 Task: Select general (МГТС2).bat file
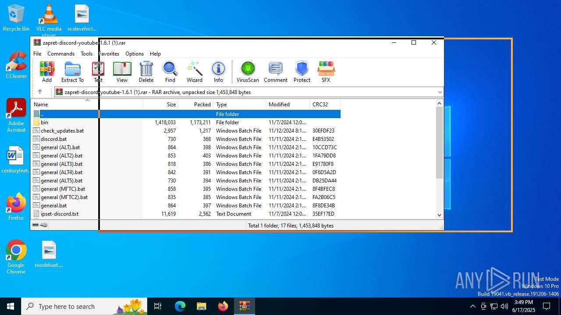[x=186, y=197]
